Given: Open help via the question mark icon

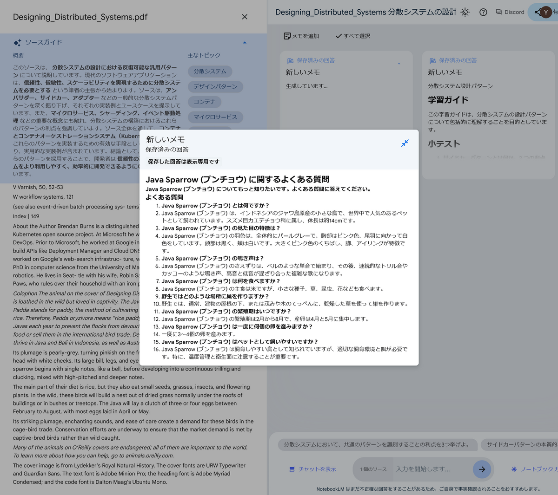Looking at the screenshot, I should (483, 12).
